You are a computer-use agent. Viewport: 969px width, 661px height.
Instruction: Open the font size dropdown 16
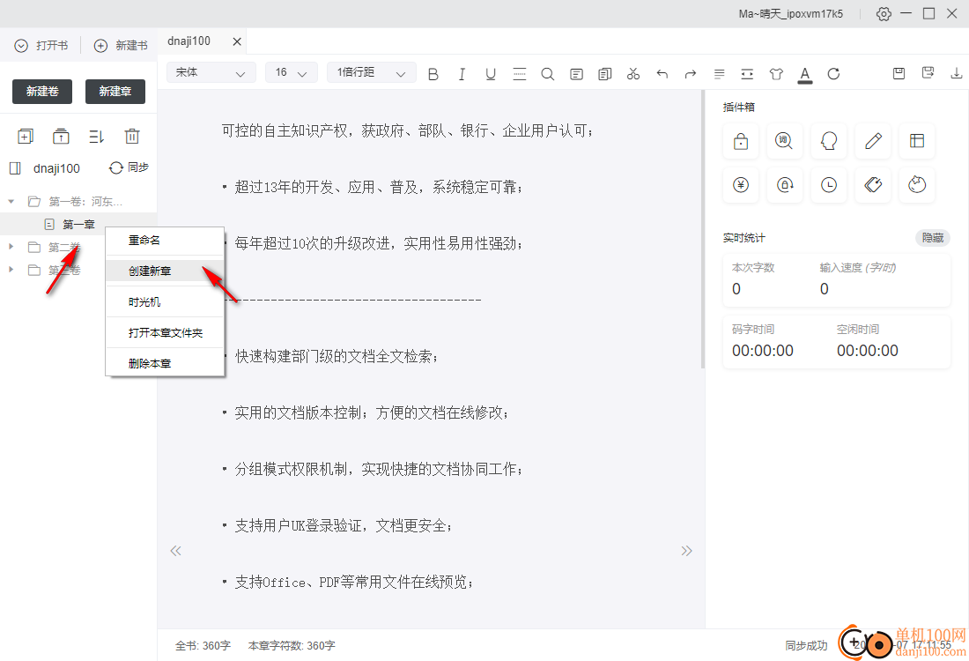pos(291,73)
